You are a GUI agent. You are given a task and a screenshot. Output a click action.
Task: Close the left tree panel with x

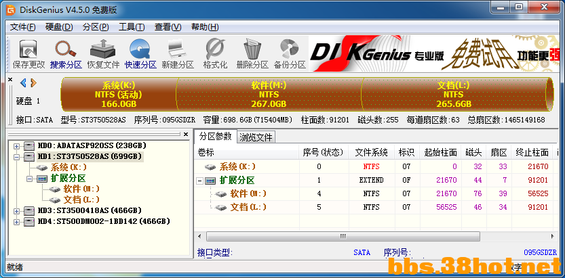point(186,134)
